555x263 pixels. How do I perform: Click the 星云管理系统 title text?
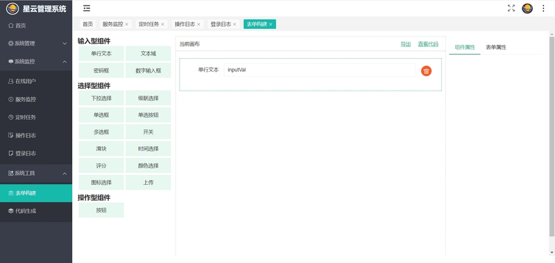(x=44, y=8)
